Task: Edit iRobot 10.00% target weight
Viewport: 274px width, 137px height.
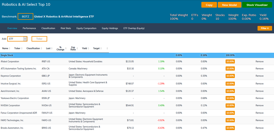Action: (230, 61)
